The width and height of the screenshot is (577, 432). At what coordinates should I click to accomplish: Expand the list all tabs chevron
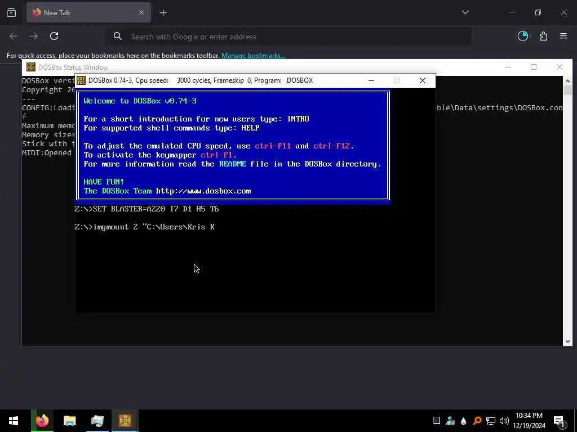(x=465, y=12)
